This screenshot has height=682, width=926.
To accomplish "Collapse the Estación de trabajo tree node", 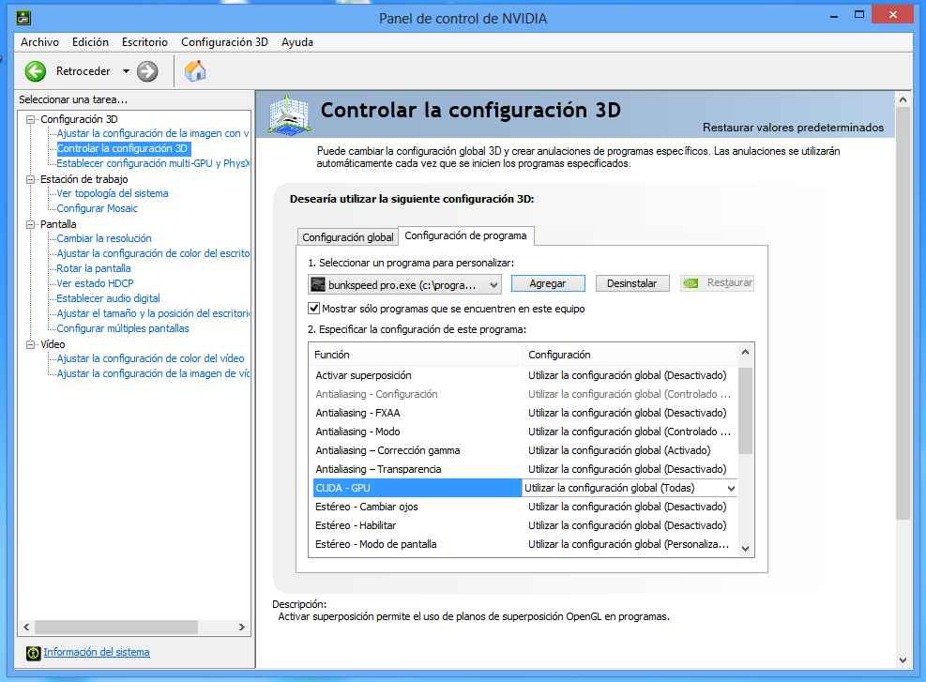I will 31,179.
